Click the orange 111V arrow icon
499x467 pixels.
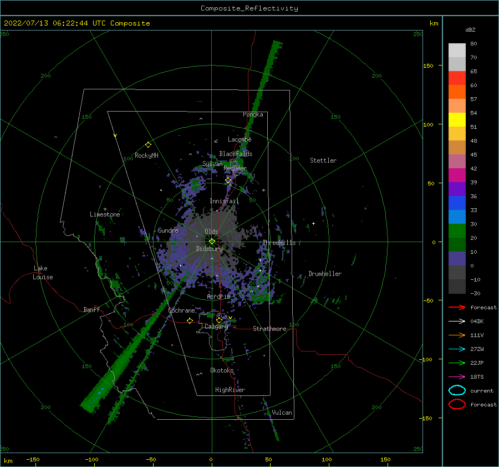click(x=457, y=335)
